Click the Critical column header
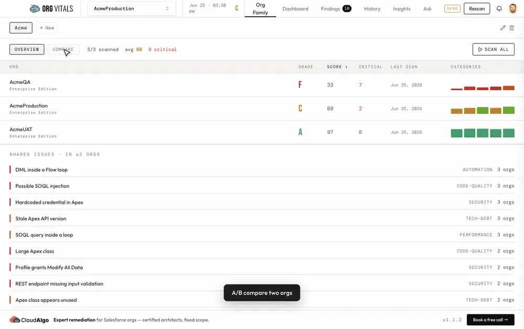This screenshot has width=524, height=329. 370,67
